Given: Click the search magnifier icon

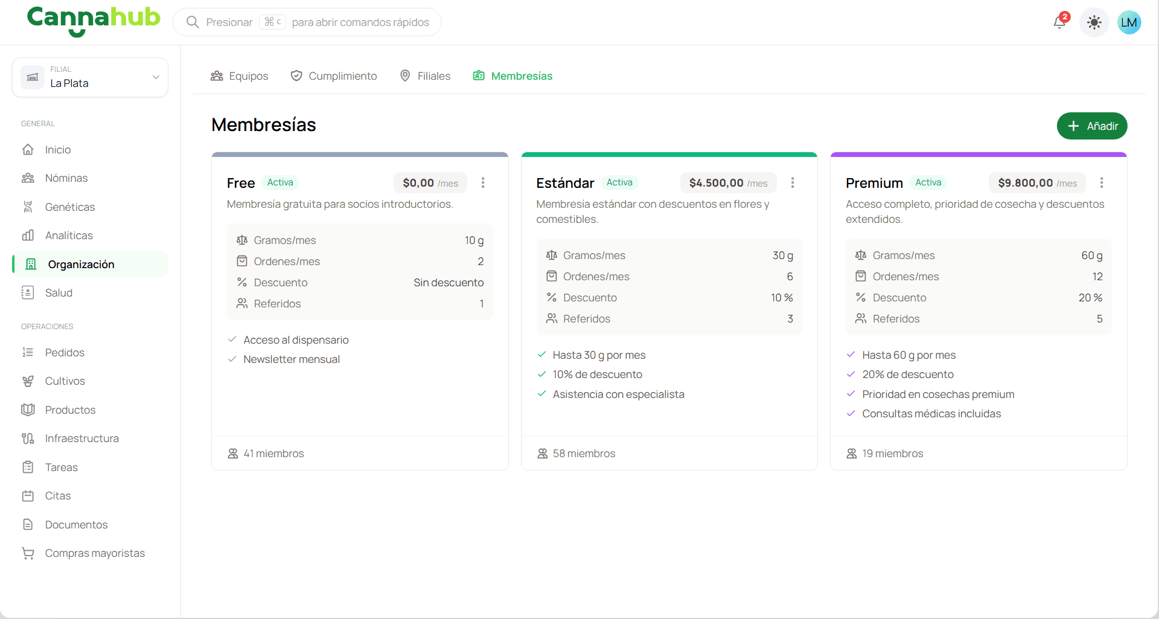Looking at the screenshot, I should [x=193, y=22].
